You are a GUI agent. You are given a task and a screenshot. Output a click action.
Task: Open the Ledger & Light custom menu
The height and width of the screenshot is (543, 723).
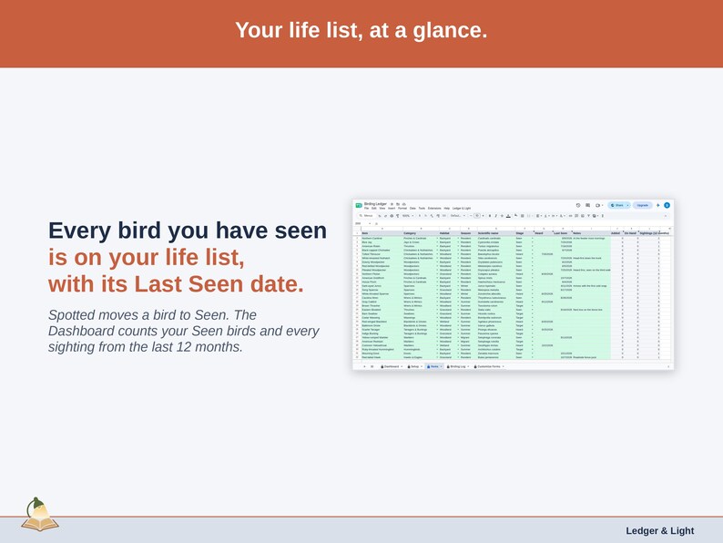tap(462, 209)
